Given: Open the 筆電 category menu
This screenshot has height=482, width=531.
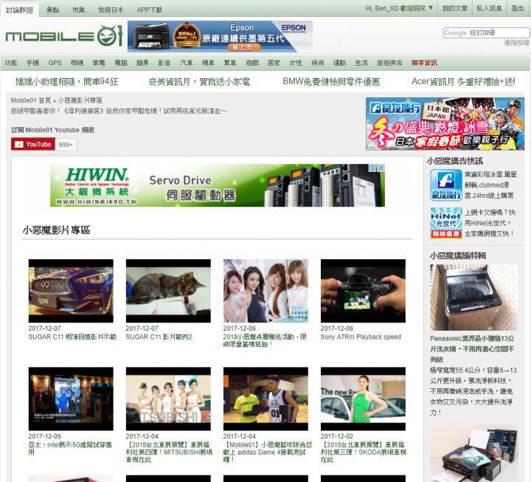Looking at the screenshot, I should tap(99, 63).
